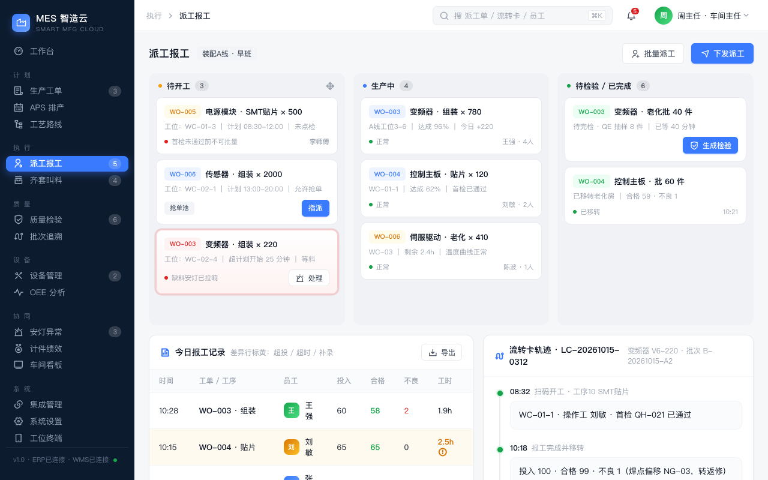Open 车间看板 monitor icon
The image size is (768, 480).
tap(19, 365)
